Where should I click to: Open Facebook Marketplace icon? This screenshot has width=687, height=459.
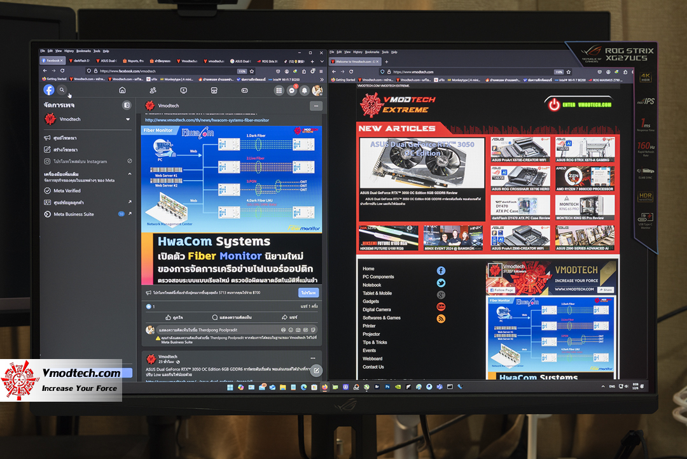pos(214,90)
